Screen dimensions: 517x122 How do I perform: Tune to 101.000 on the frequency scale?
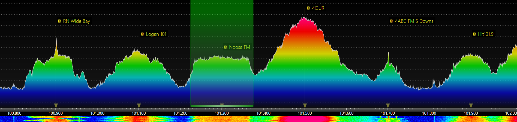coord(97,113)
